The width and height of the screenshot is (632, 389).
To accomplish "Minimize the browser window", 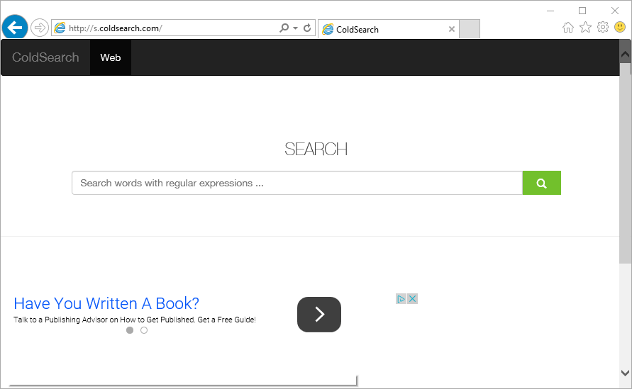I will 550,11.
